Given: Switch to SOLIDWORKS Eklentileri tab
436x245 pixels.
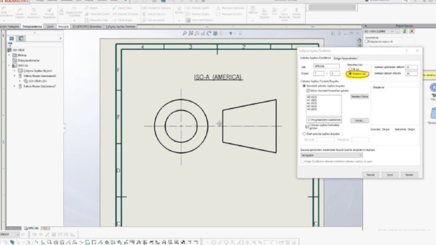Looking at the screenshot, I should (87, 26).
